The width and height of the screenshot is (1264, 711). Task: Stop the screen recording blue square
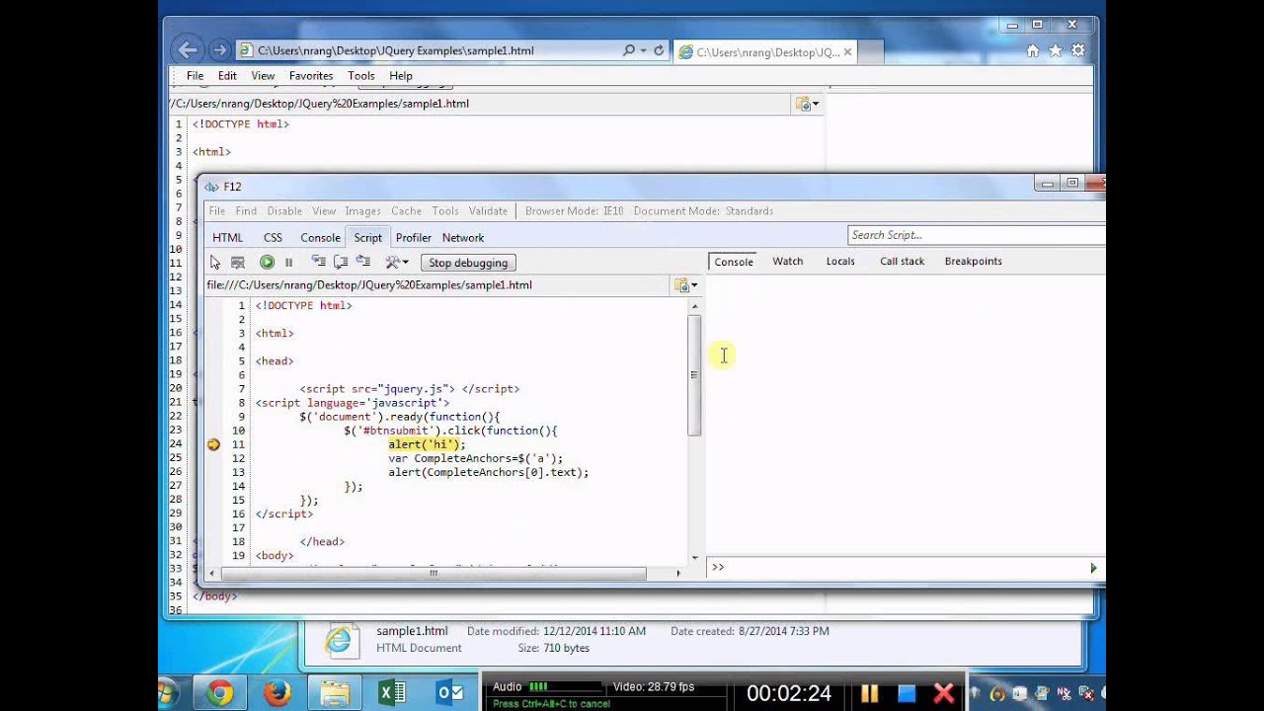point(907,694)
